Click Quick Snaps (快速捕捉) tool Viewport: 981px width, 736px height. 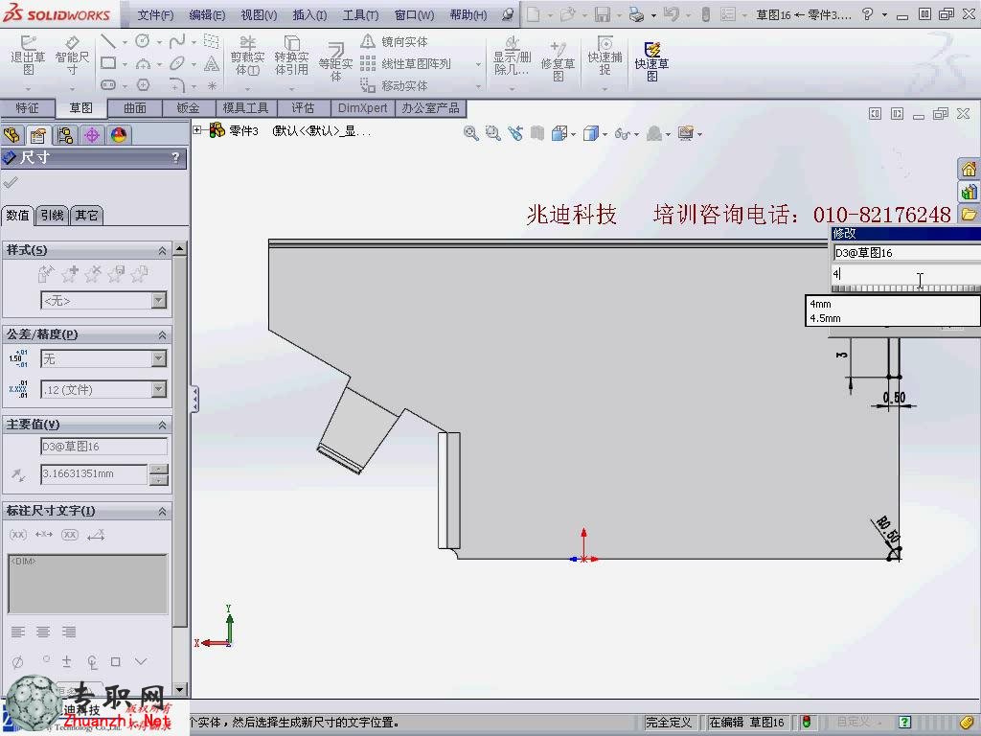605,56
